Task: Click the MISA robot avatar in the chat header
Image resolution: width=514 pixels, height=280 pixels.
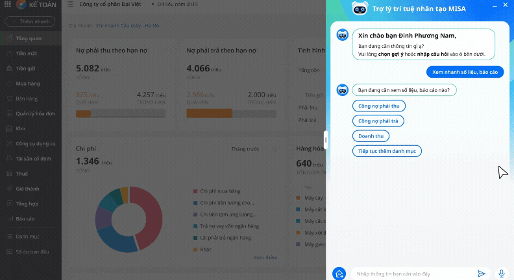Action: click(x=359, y=8)
